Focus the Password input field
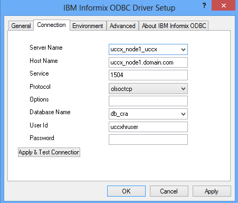Viewport: 238px width, 203px height. 148,140
